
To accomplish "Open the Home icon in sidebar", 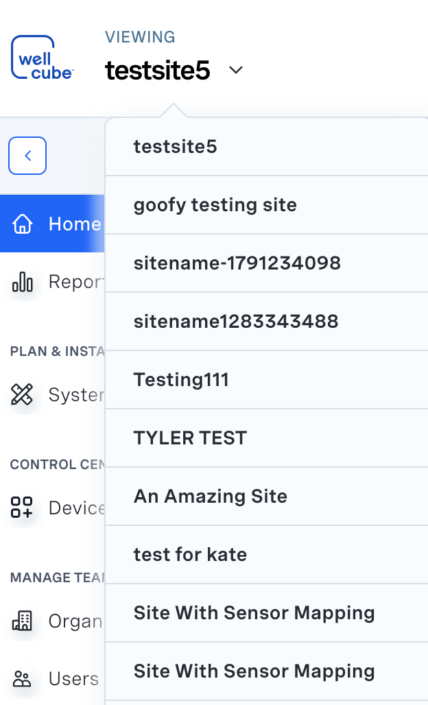I will click(x=23, y=224).
